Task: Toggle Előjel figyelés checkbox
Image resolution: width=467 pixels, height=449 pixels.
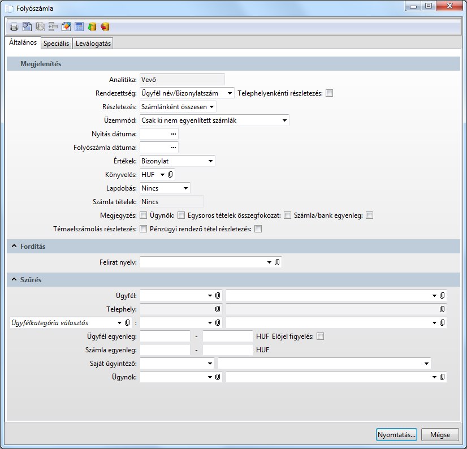Action: coord(320,336)
